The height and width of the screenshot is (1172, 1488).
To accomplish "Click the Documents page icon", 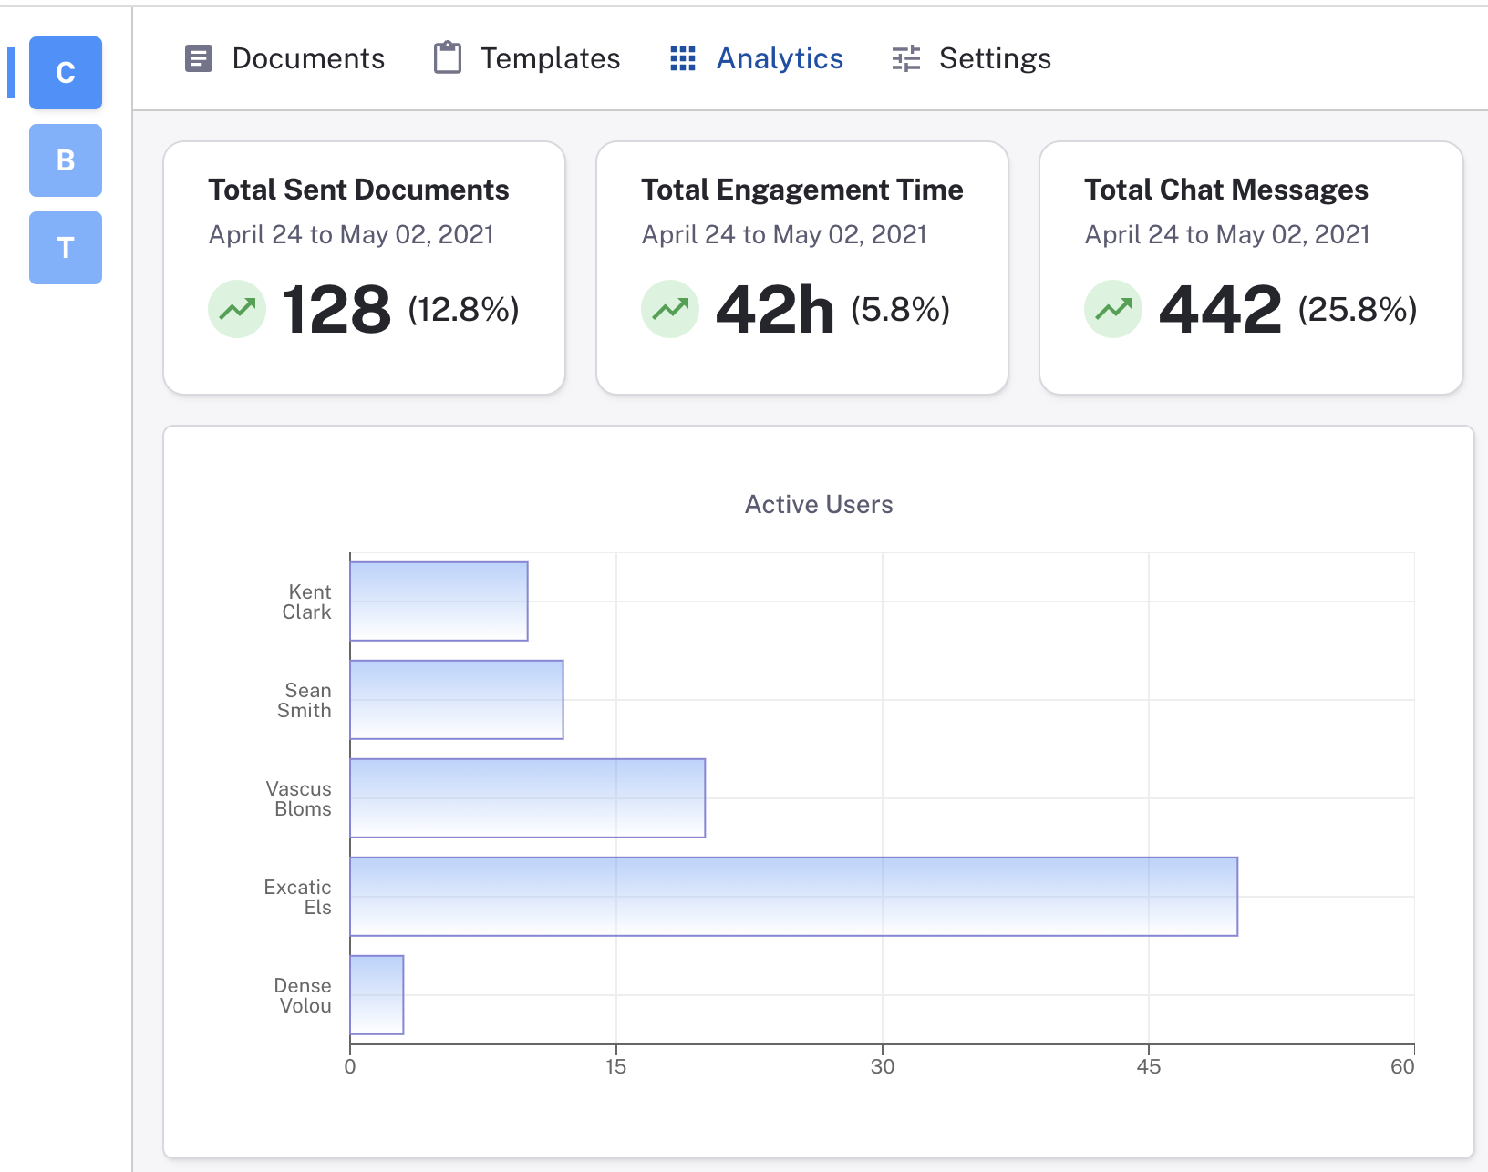I will tap(199, 58).
